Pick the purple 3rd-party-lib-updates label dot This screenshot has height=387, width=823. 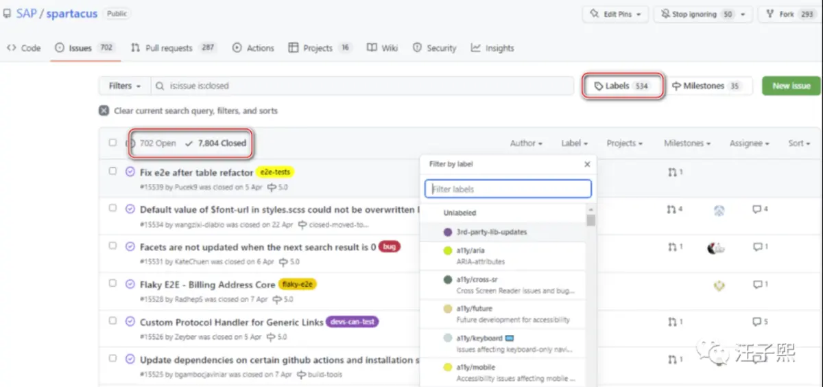click(448, 233)
